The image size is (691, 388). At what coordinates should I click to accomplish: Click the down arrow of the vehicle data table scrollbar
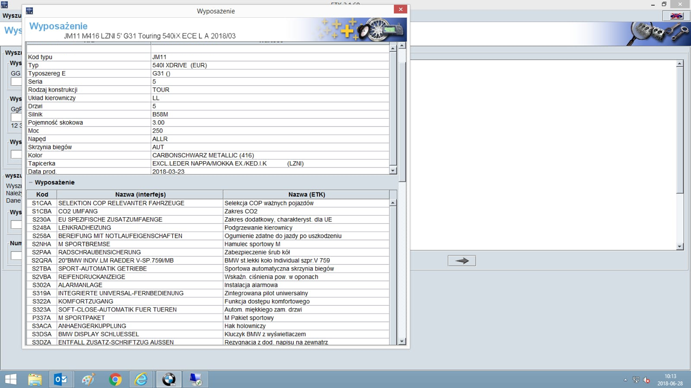point(393,170)
